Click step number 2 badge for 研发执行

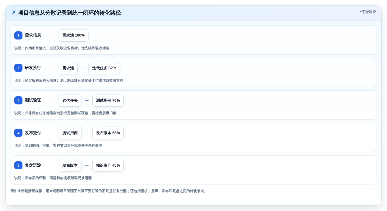pyautogui.click(x=18, y=68)
